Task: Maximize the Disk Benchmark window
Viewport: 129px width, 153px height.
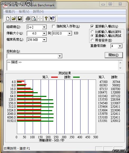Action: (x=110, y=4)
